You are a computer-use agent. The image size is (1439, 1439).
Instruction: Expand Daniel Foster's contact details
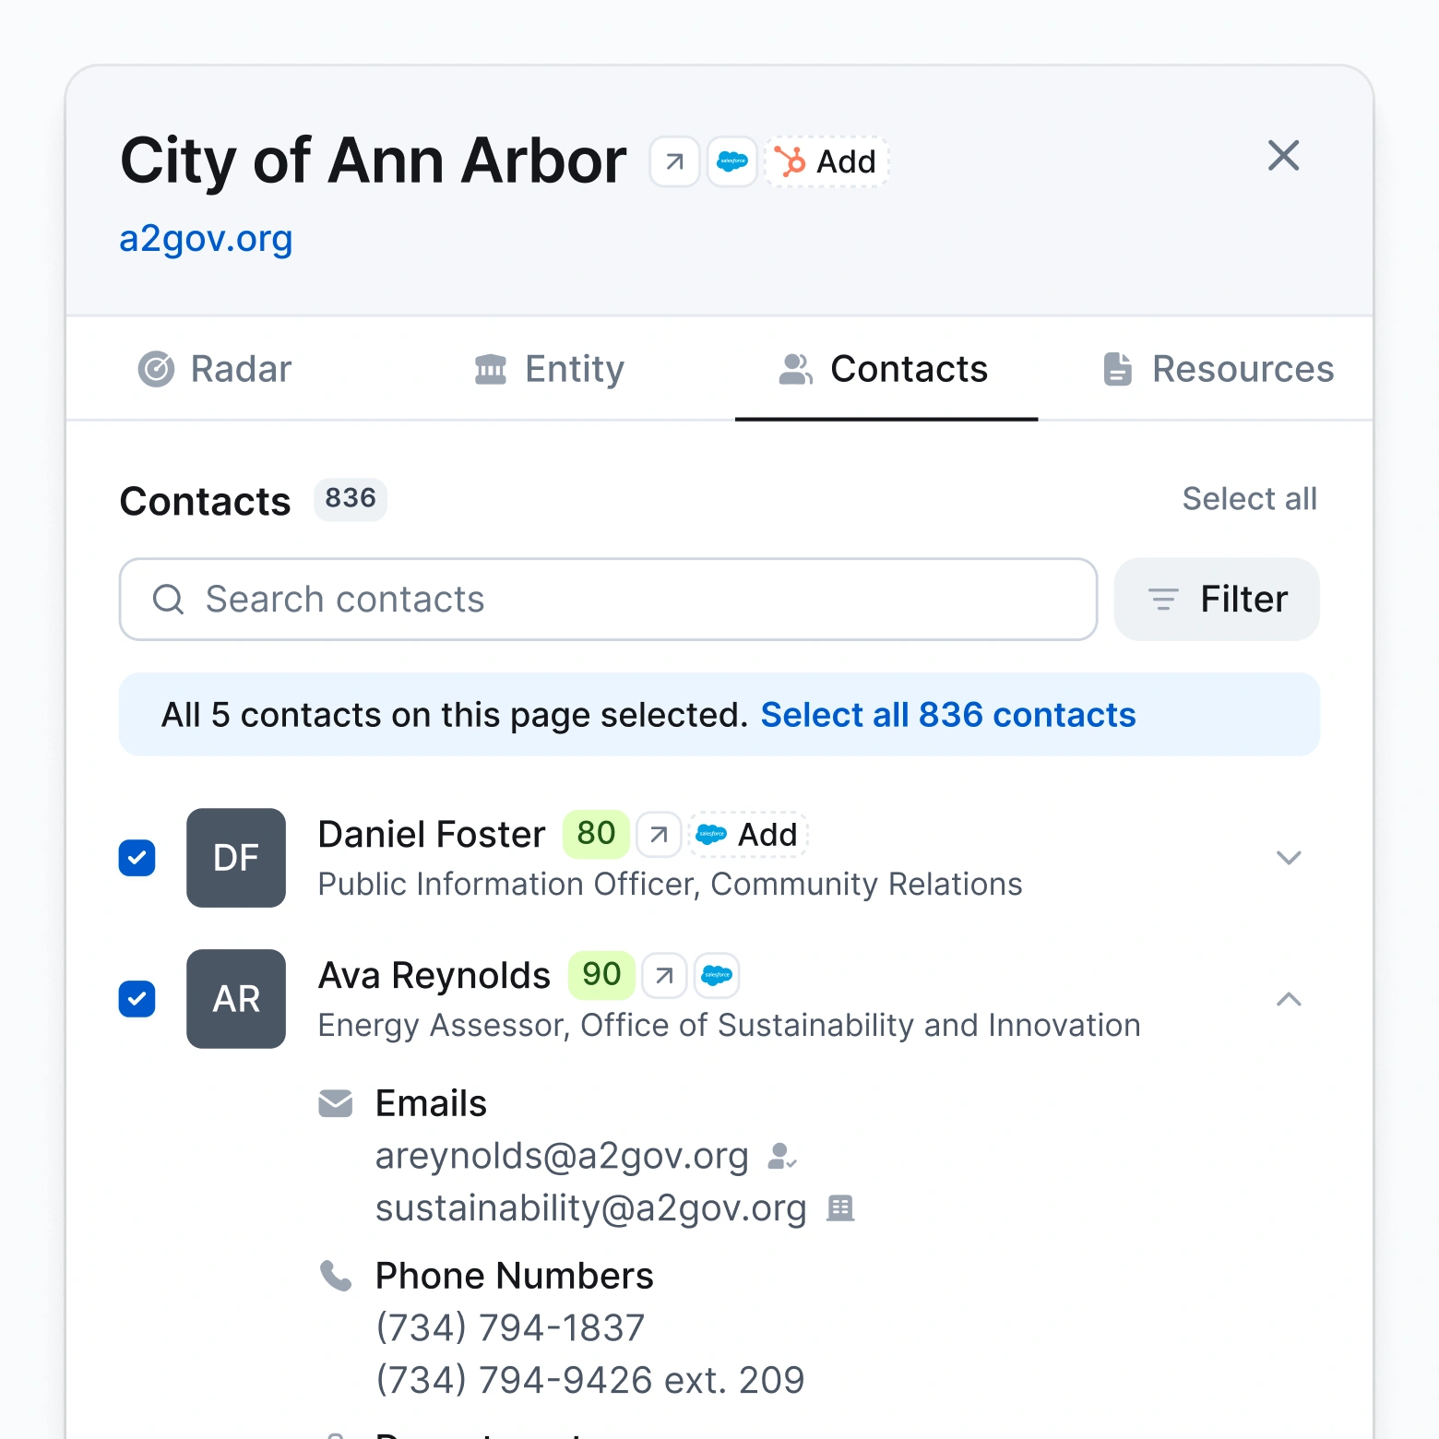coord(1289,858)
